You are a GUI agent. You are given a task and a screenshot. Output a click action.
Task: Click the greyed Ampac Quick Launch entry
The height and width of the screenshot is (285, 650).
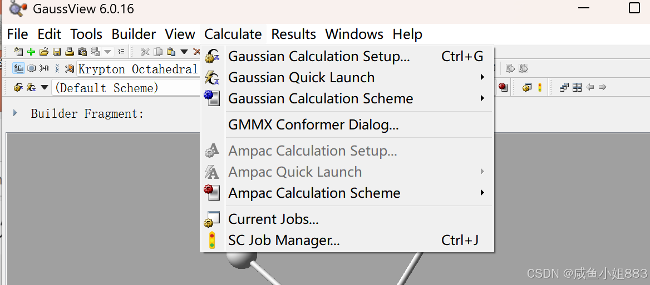347,172
